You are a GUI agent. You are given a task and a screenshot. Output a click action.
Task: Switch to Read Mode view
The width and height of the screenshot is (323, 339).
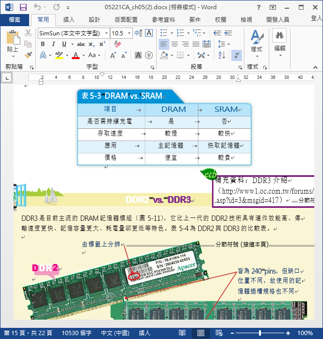tap(182, 333)
